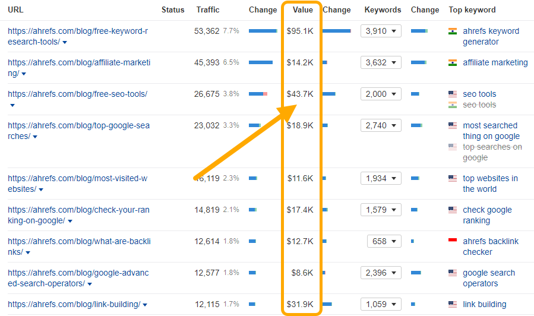The height and width of the screenshot is (316, 534).
Task: Click the $95.1K value cell
Action: 300,31
